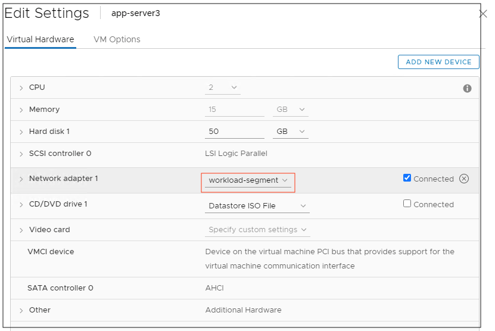Open the workload-segment network dropdown
The height and width of the screenshot is (331, 495).
248,180
